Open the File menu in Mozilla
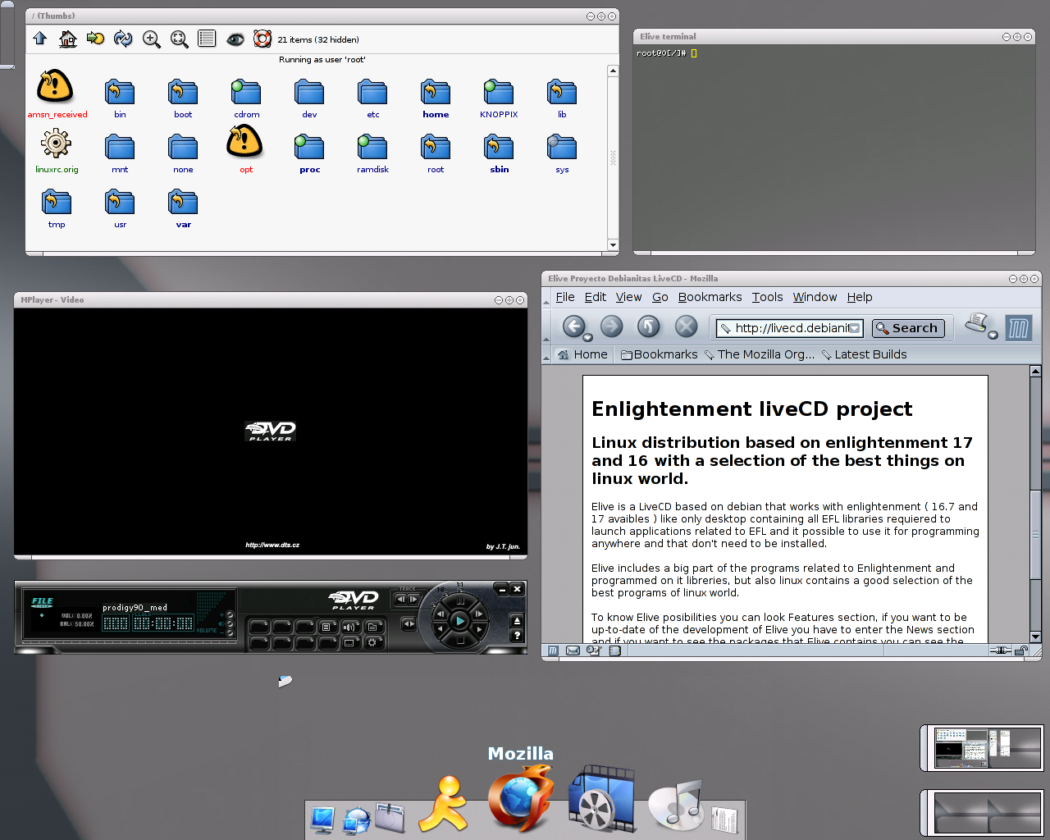1050x840 pixels. (x=565, y=297)
